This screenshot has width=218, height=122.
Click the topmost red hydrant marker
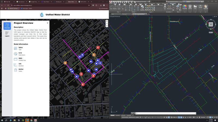(98, 47)
